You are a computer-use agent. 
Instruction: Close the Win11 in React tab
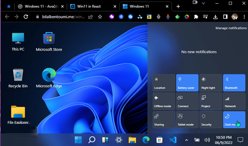coord(115,7)
